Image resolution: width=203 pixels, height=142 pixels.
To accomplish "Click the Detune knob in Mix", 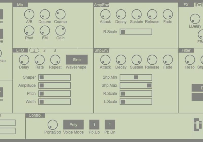I will pyautogui.click(x=45, y=14).
